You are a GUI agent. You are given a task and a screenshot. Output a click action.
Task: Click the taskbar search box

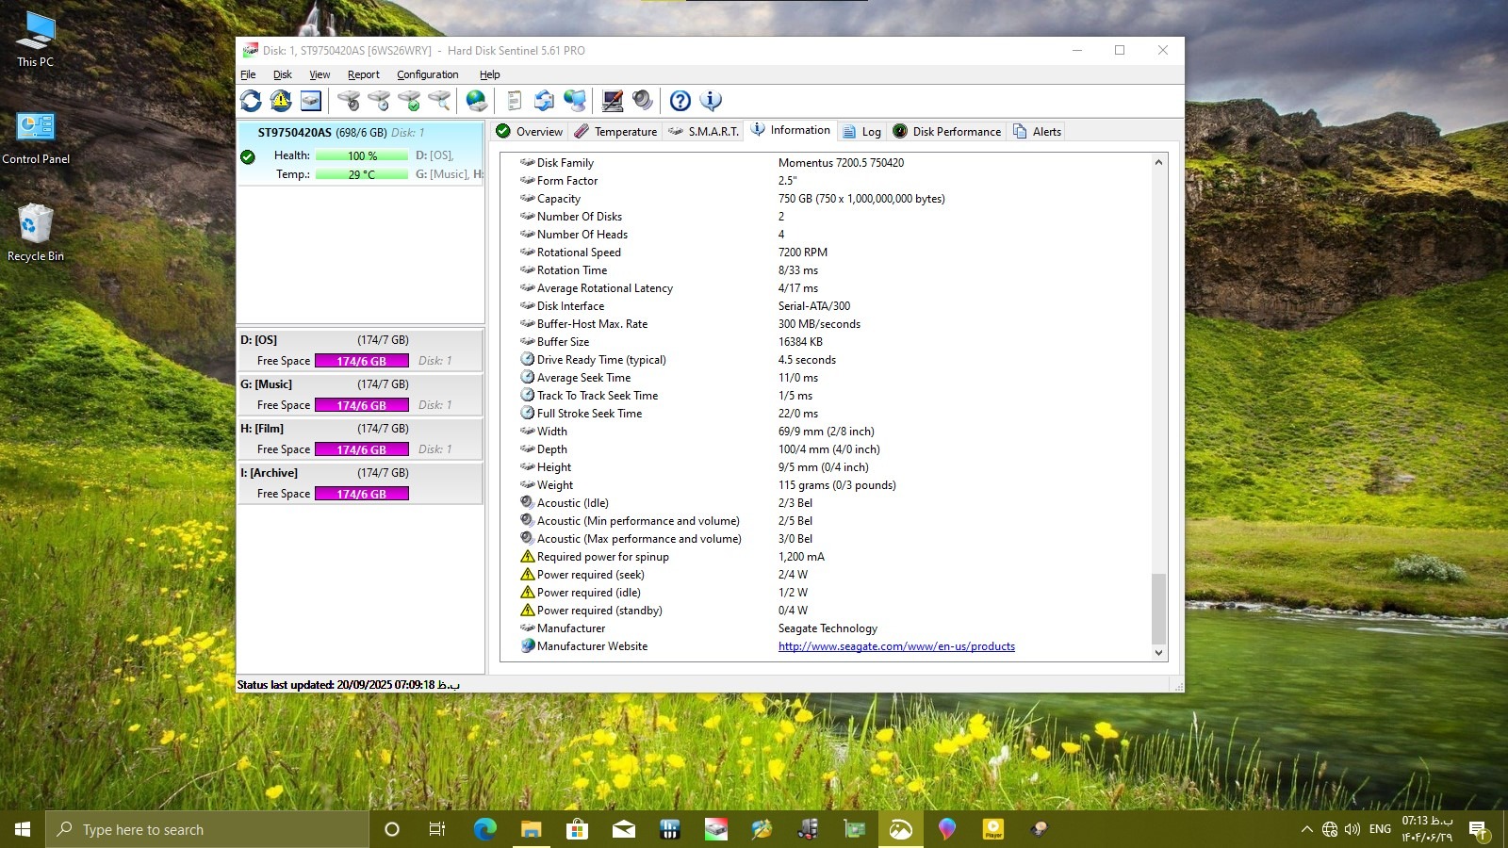pos(207,829)
